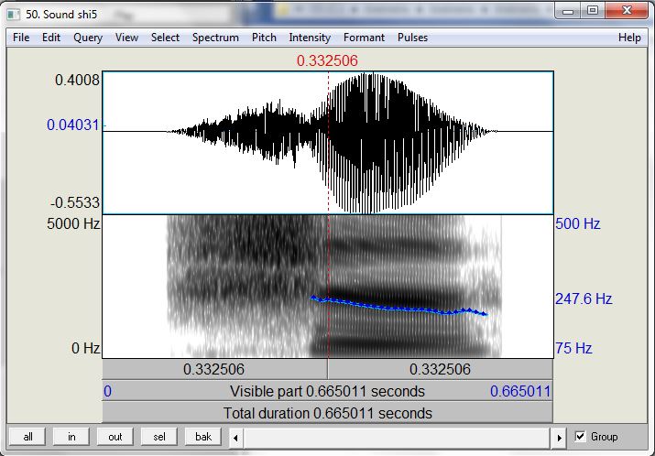Click the blue pitch contour in spectrogram
The image size is (655, 456).
398,309
